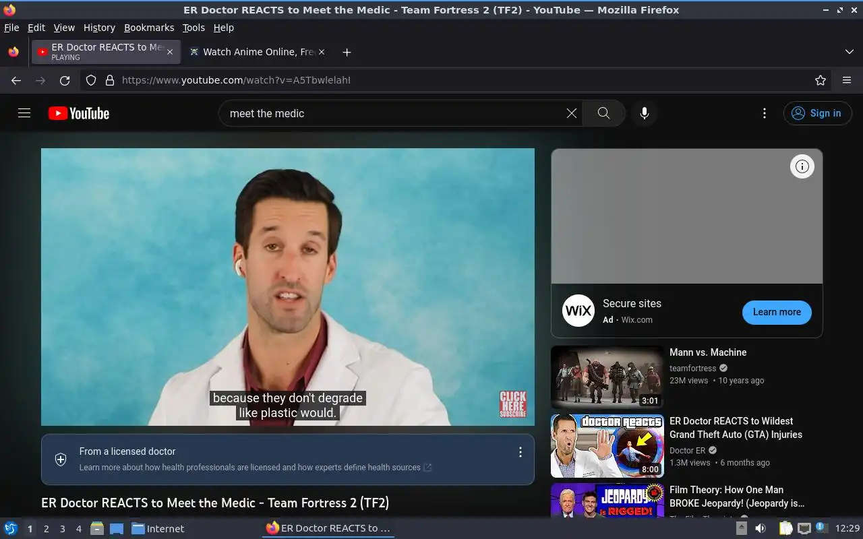
Task: Open ER Doctor REACTS to Wildest GTA title
Action: (736, 428)
